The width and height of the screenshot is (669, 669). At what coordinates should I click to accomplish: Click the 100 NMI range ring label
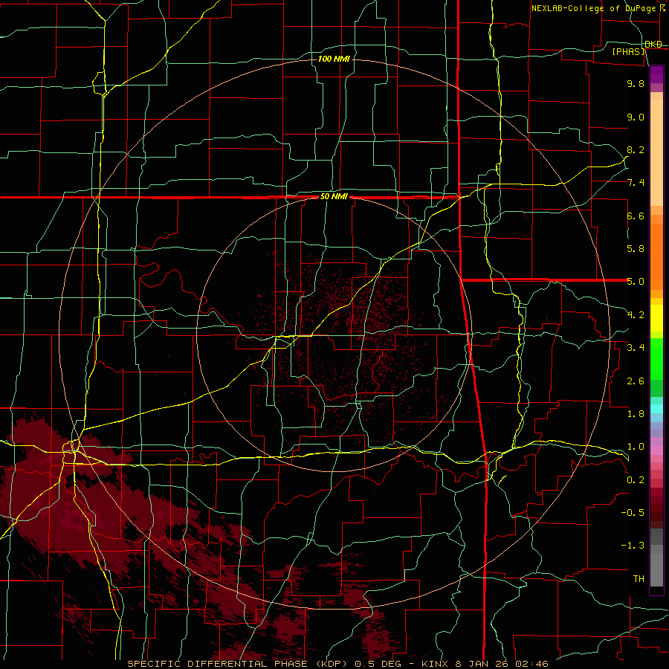(334, 59)
